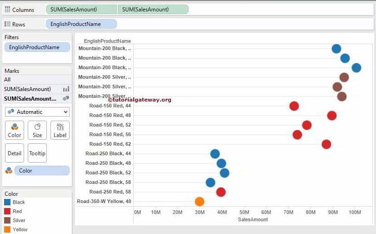The width and height of the screenshot is (376, 234).
Task: Select the Color pill in Marks card
Action: coord(42,171)
